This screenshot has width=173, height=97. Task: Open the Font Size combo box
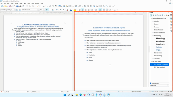(x=42, y=10)
